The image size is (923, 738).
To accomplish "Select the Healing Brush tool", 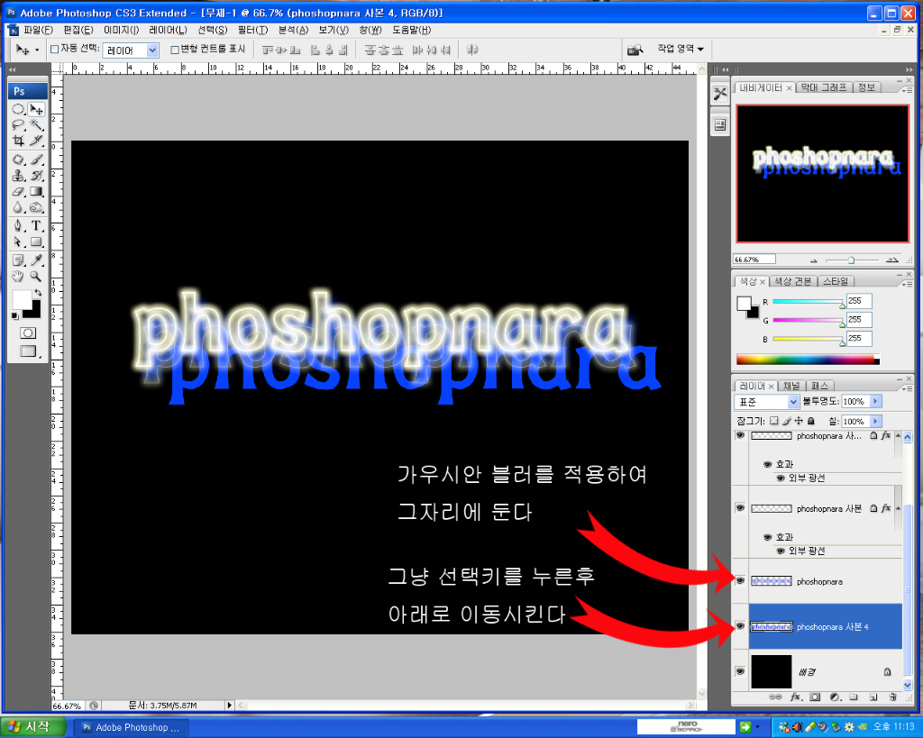I will click(19, 159).
